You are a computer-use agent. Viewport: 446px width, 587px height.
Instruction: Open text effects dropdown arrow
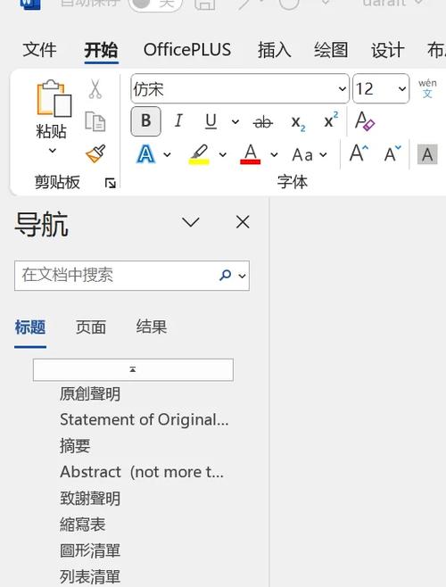point(167,154)
